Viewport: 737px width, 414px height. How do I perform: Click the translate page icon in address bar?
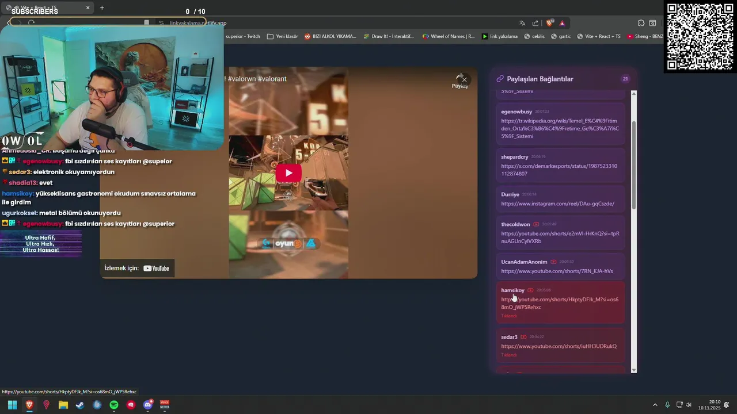point(522,23)
